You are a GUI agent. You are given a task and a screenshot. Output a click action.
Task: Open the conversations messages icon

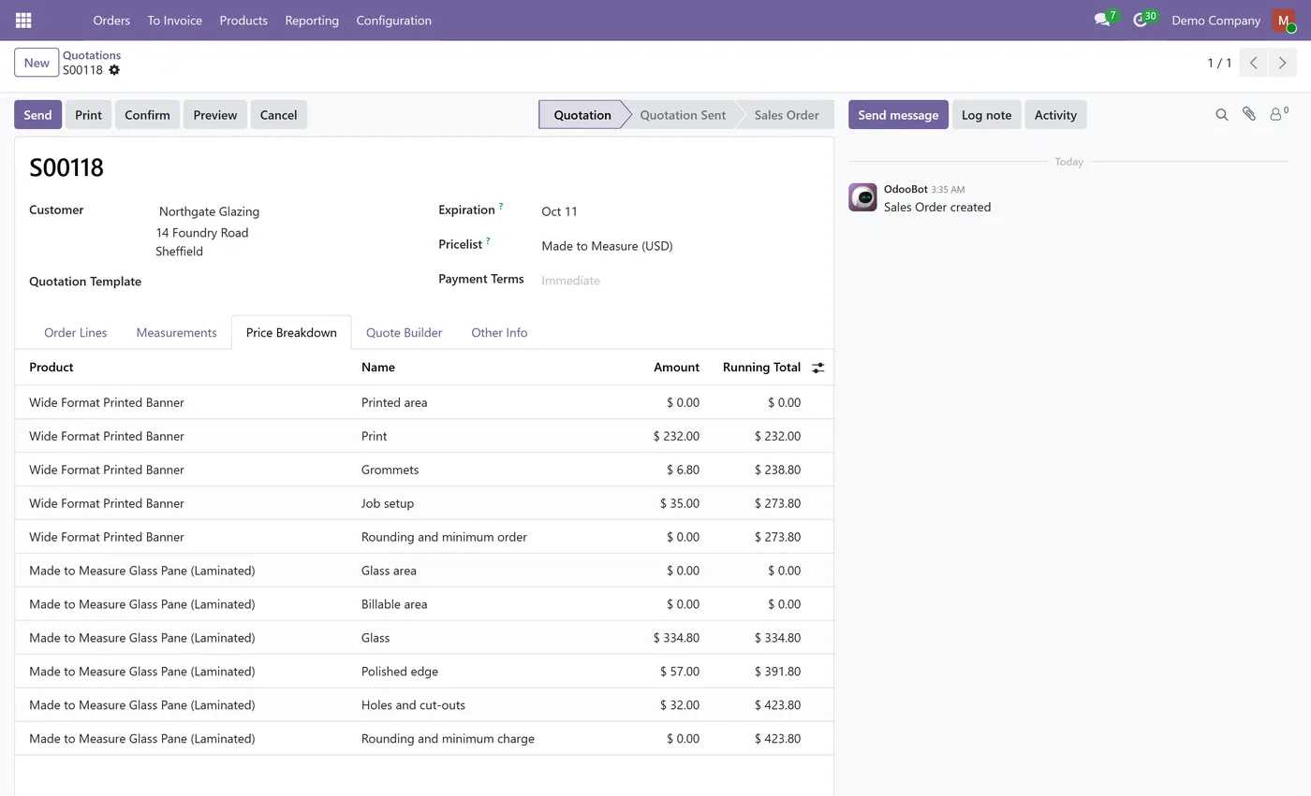pos(1102,20)
